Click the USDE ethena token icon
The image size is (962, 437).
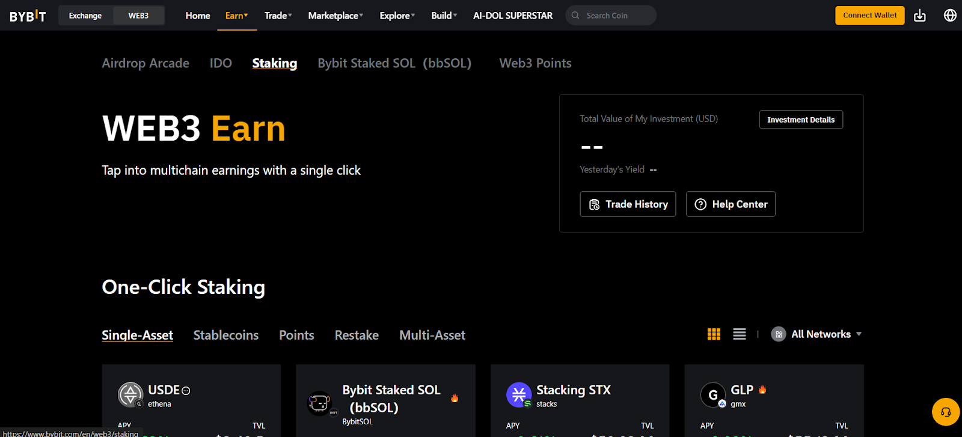click(130, 395)
